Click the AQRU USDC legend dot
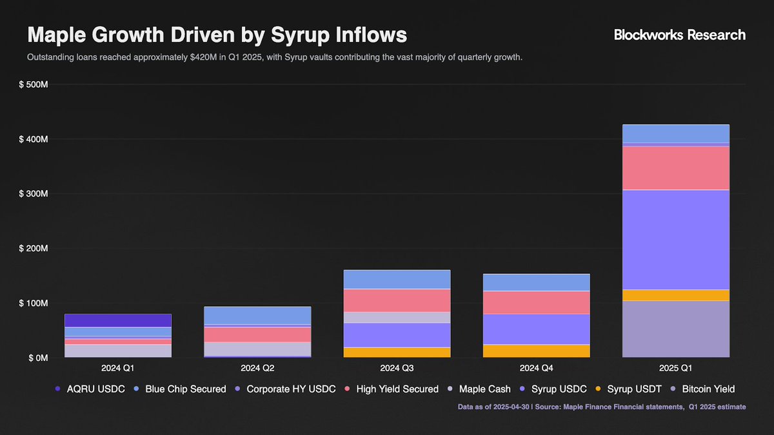Screen dimensions: 774x435 pyautogui.click(x=57, y=389)
